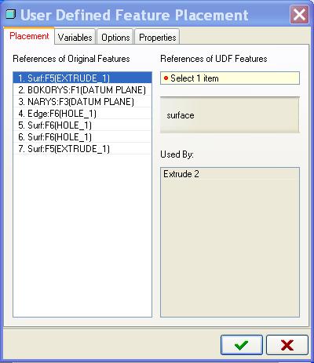Viewport: 314px width, 363px height.
Task: Cancel with the red X button
Action: [287, 345]
